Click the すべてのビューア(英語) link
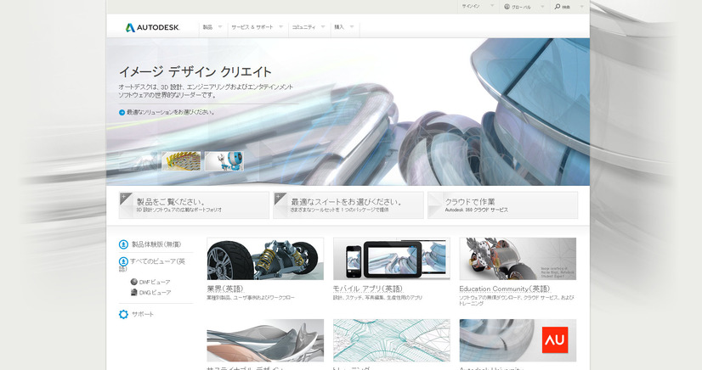 152,265
